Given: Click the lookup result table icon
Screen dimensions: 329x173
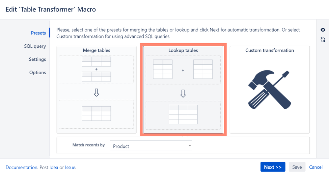Looking at the screenshot, I should tap(183, 115).
